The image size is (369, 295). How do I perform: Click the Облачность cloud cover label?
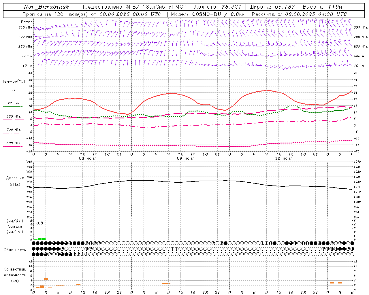click(15, 250)
